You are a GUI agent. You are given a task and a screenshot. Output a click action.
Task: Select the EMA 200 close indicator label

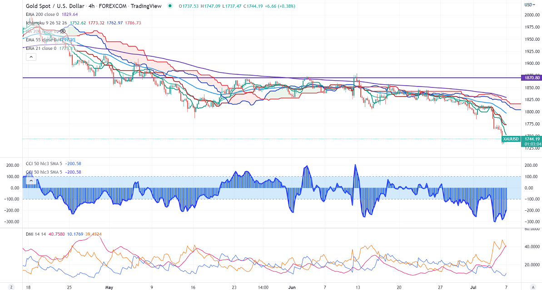click(42, 14)
